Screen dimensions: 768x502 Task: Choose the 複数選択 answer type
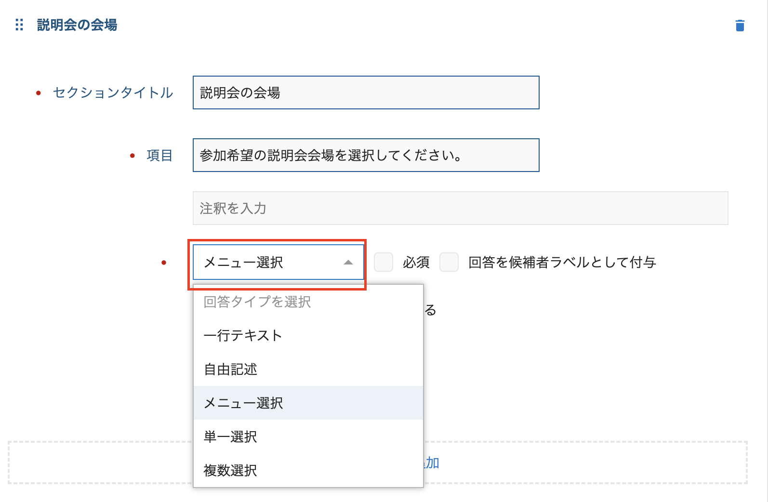tap(231, 470)
